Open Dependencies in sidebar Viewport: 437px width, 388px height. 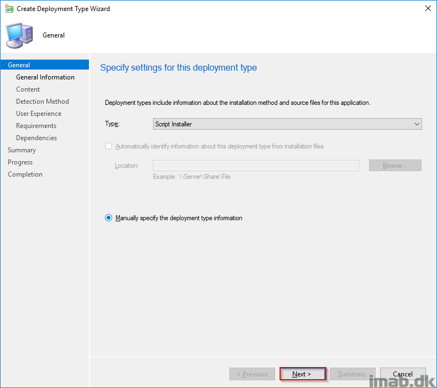[x=36, y=138]
